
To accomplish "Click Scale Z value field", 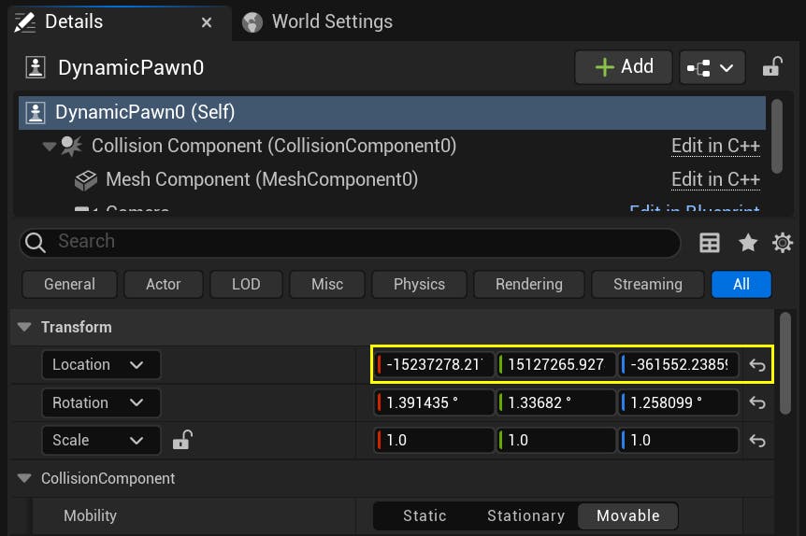I will click(679, 441).
